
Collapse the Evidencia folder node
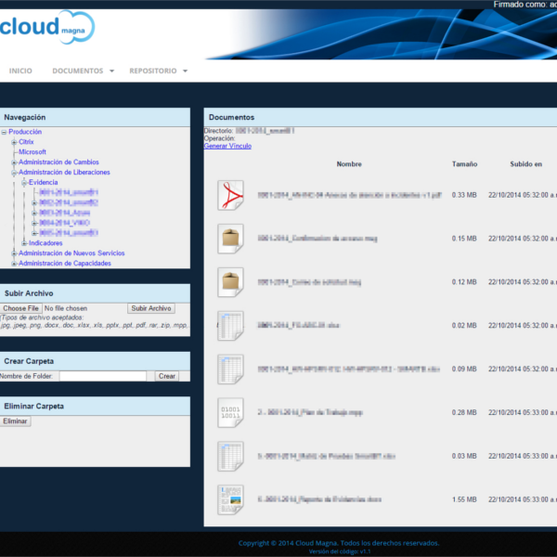tap(24, 183)
